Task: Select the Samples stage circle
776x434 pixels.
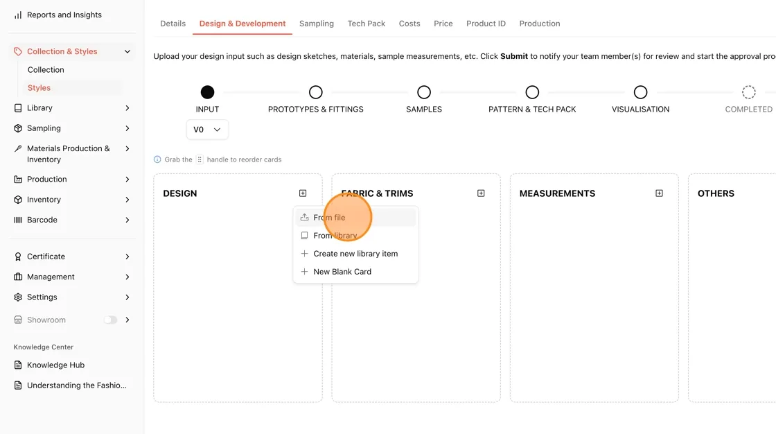Action: point(424,92)
